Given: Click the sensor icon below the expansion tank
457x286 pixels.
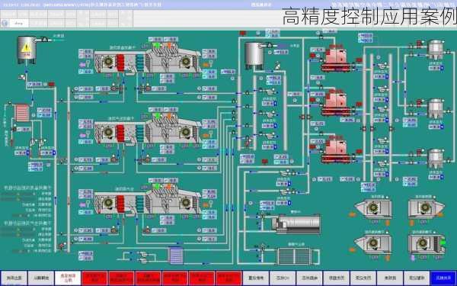Looking at the screenshot, I should tap(277, 66).
